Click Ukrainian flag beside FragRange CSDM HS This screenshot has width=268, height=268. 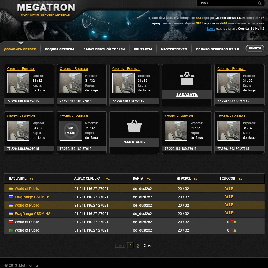pos(11,214)
